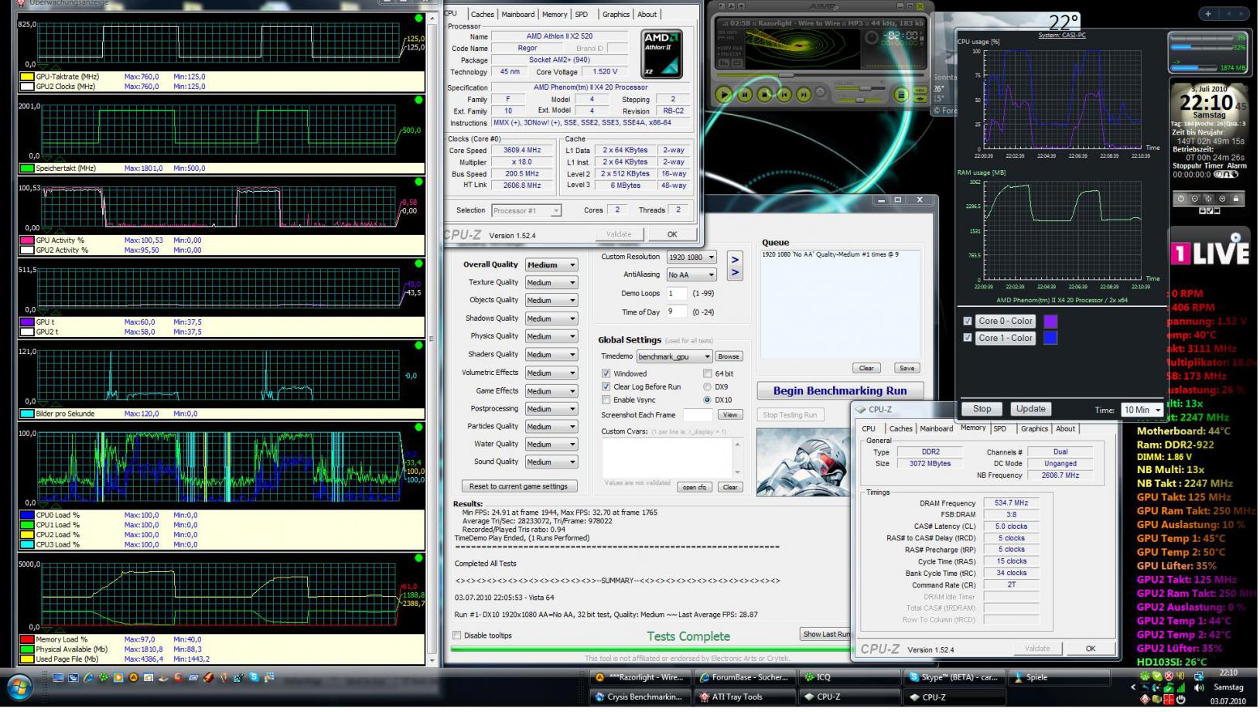Viewport: 1260px width, 712px height.
Task: Click the Crysis nanosuit thumbnail image
Action: [803, 462]
